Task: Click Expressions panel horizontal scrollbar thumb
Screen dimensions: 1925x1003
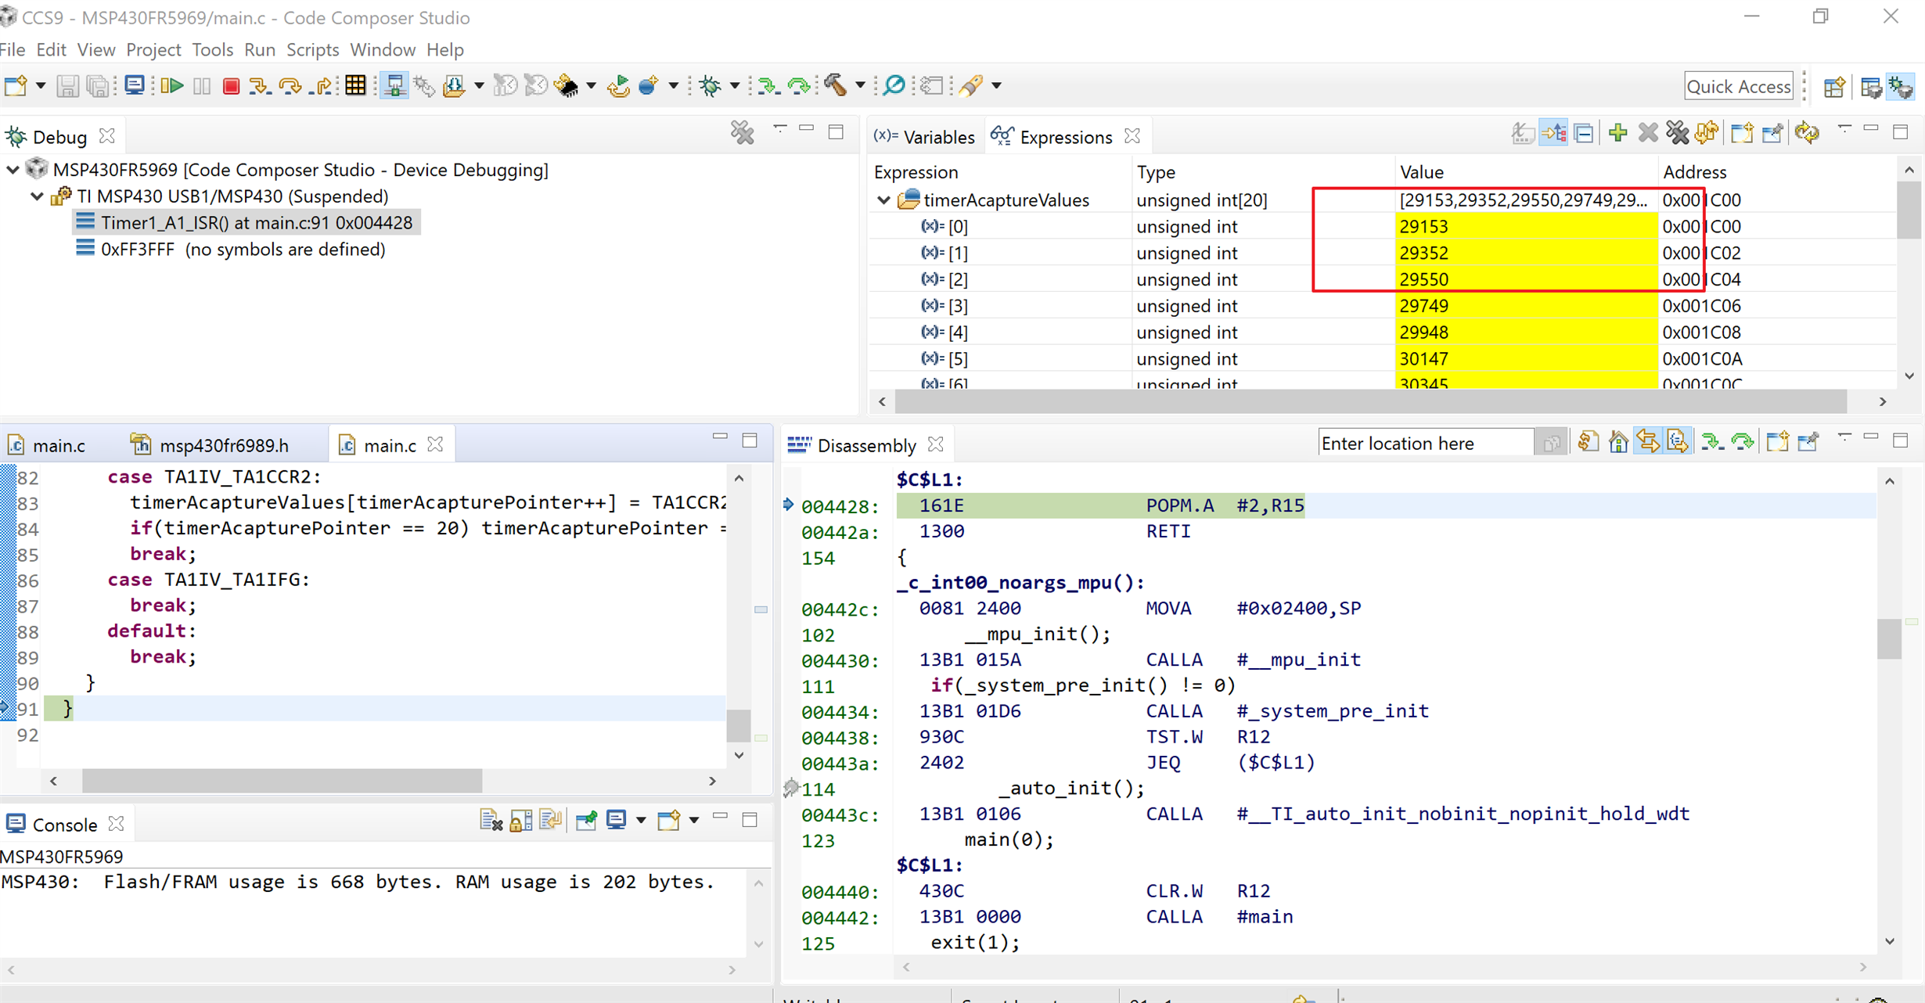Action: coord(1371,401)
